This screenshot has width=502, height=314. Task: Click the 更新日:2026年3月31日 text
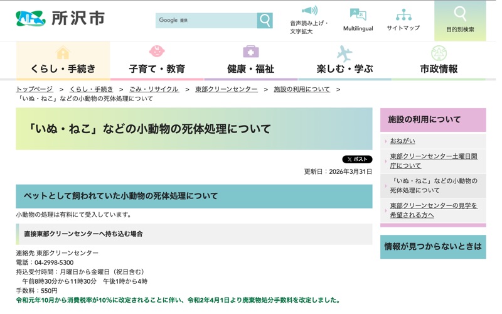click(x=338, y=171)
